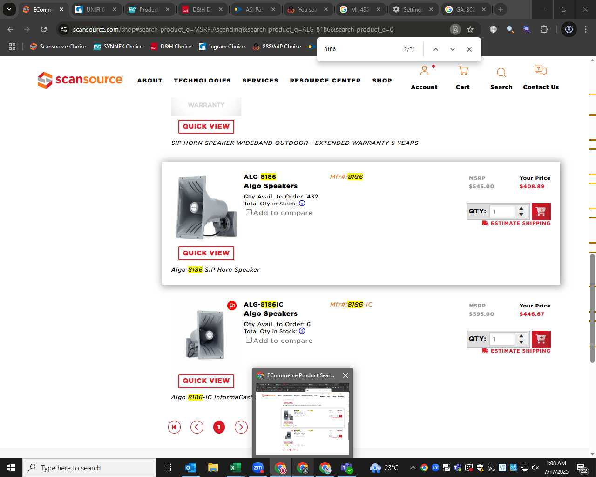
Task: Switch to the Settings browser tab
Action: 412,9
